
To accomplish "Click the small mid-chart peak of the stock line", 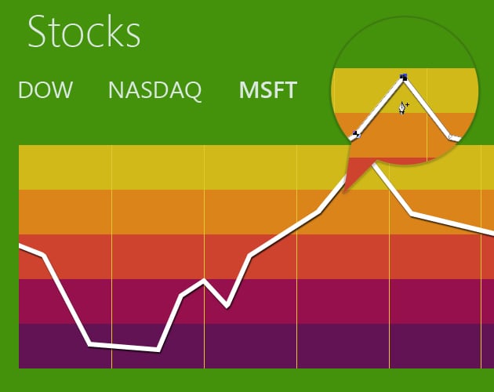I will click(204, 280).
